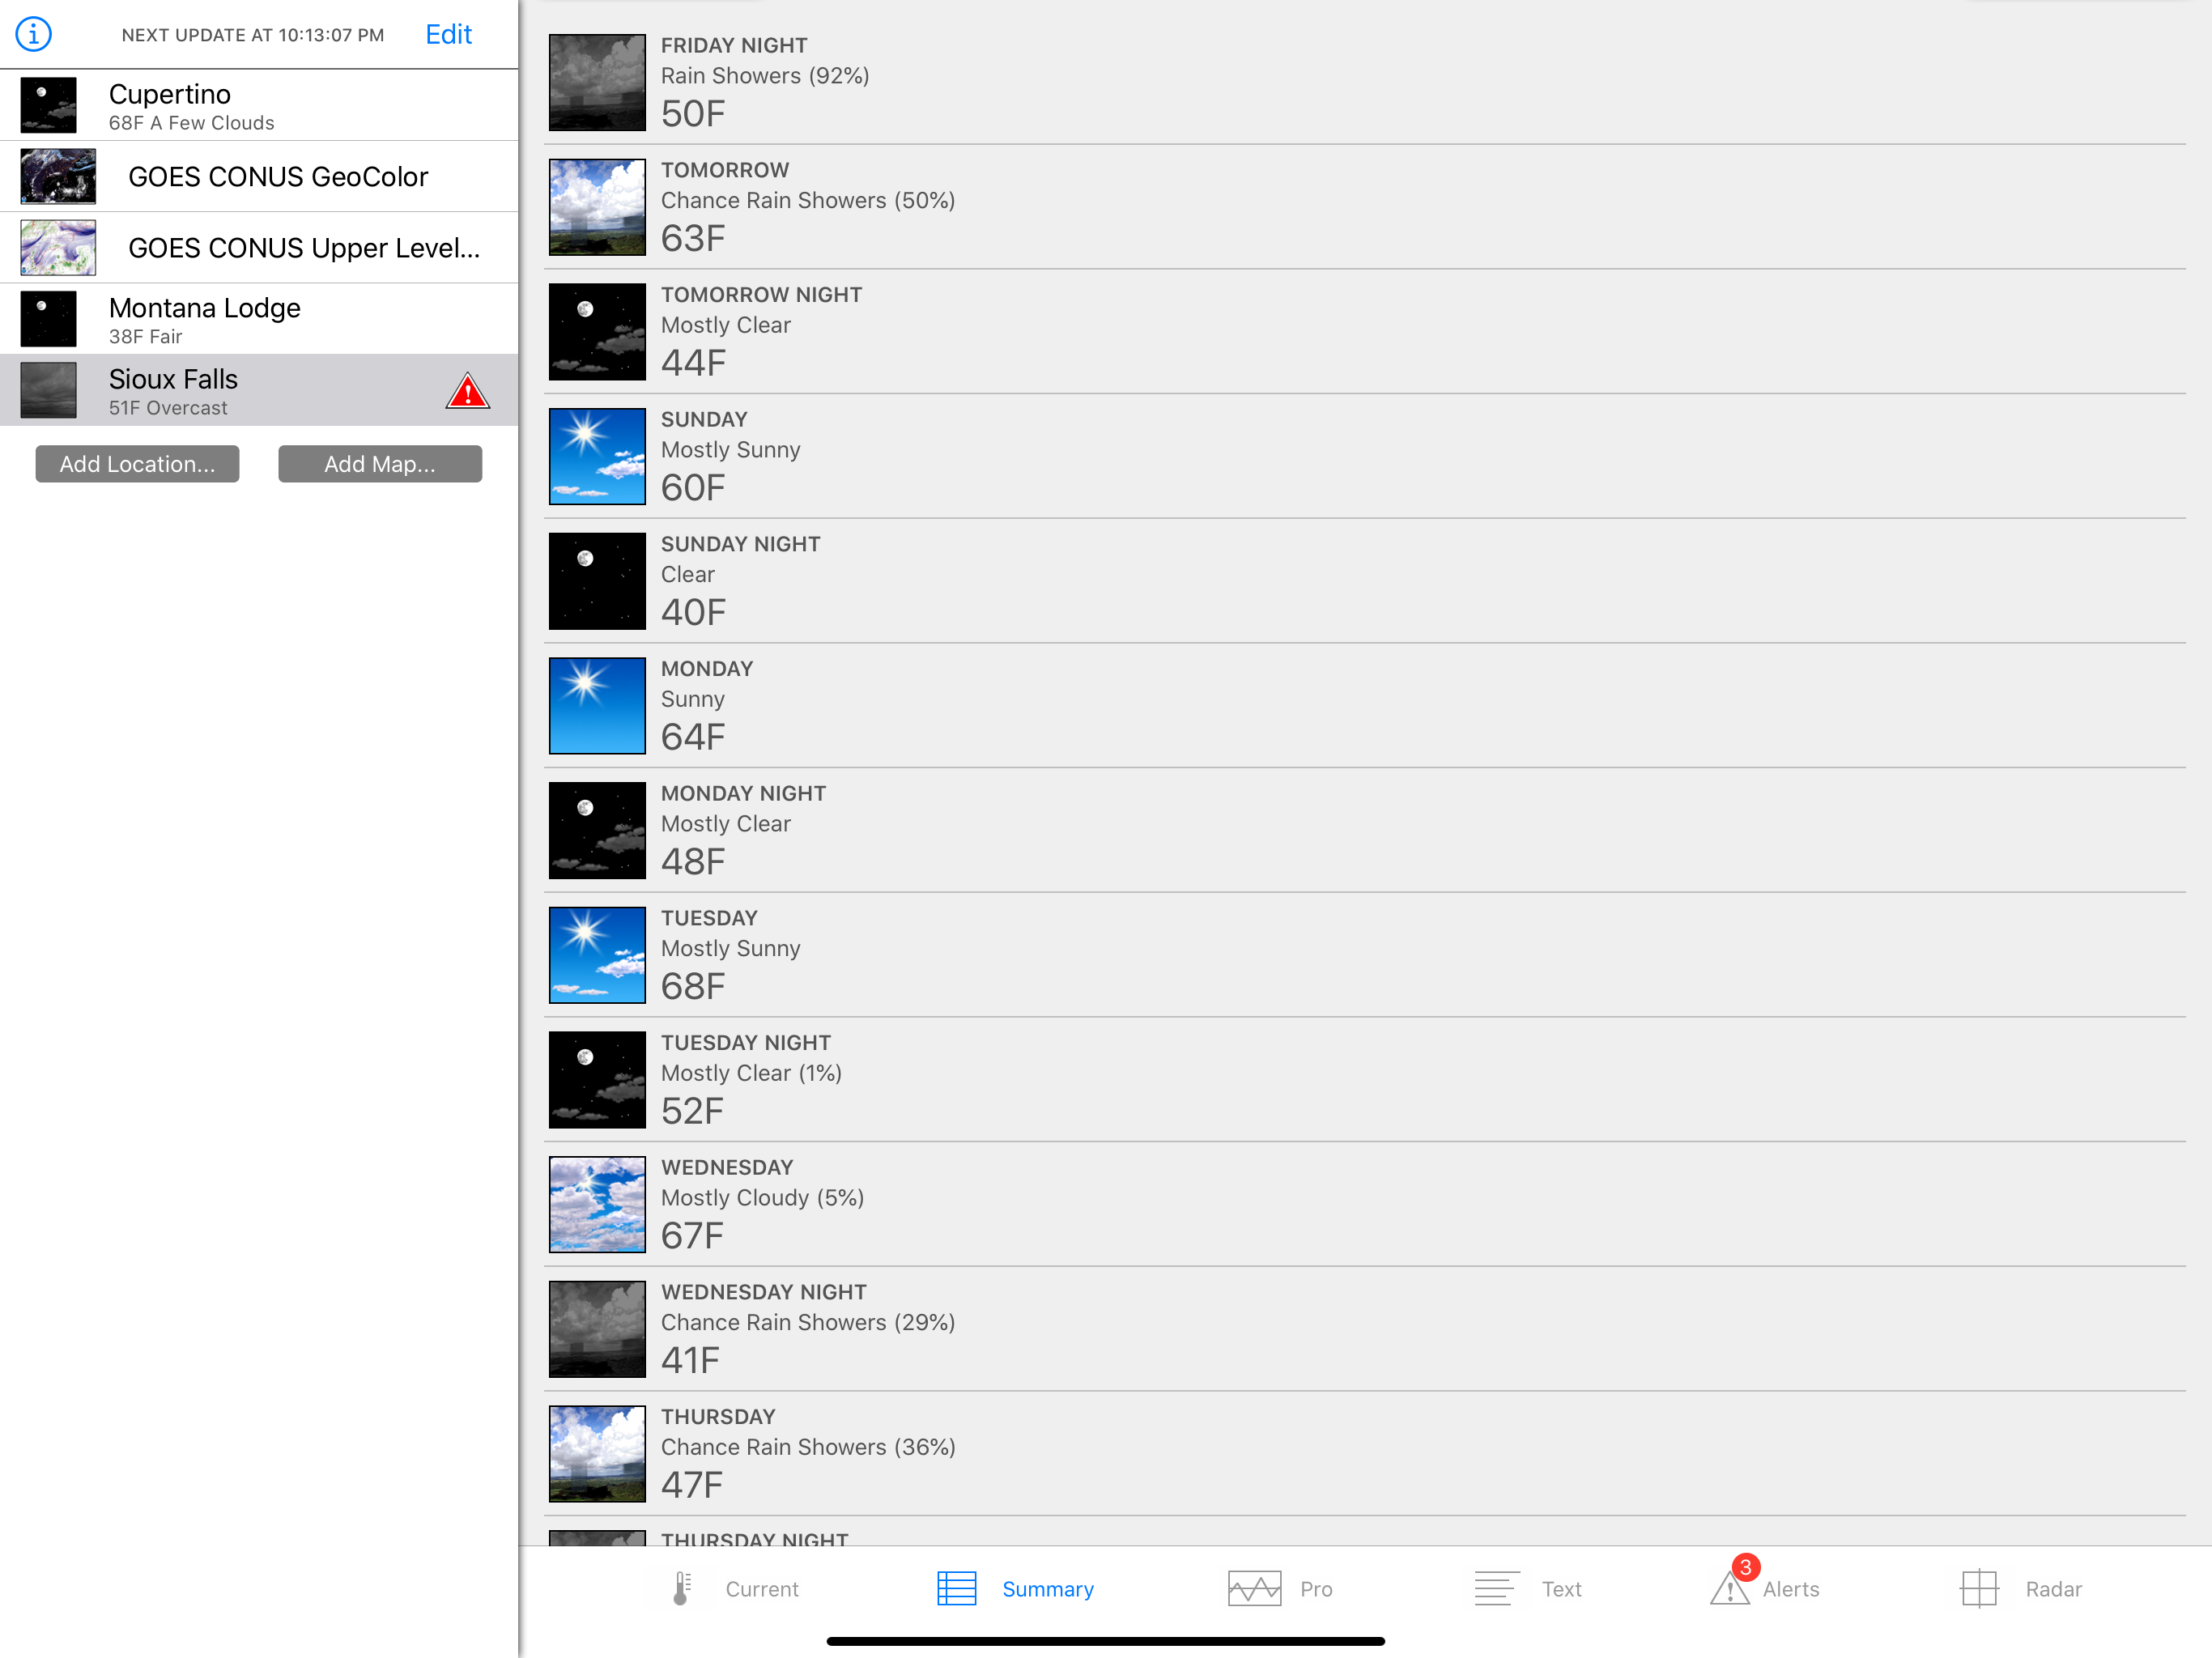Tap the Current thermometer icon
The image size is (2212, 1658).
point(682,1588)
